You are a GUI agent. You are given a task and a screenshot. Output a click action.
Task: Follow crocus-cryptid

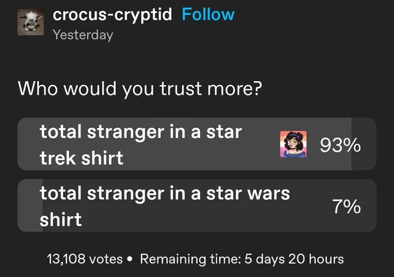(208, 14)
